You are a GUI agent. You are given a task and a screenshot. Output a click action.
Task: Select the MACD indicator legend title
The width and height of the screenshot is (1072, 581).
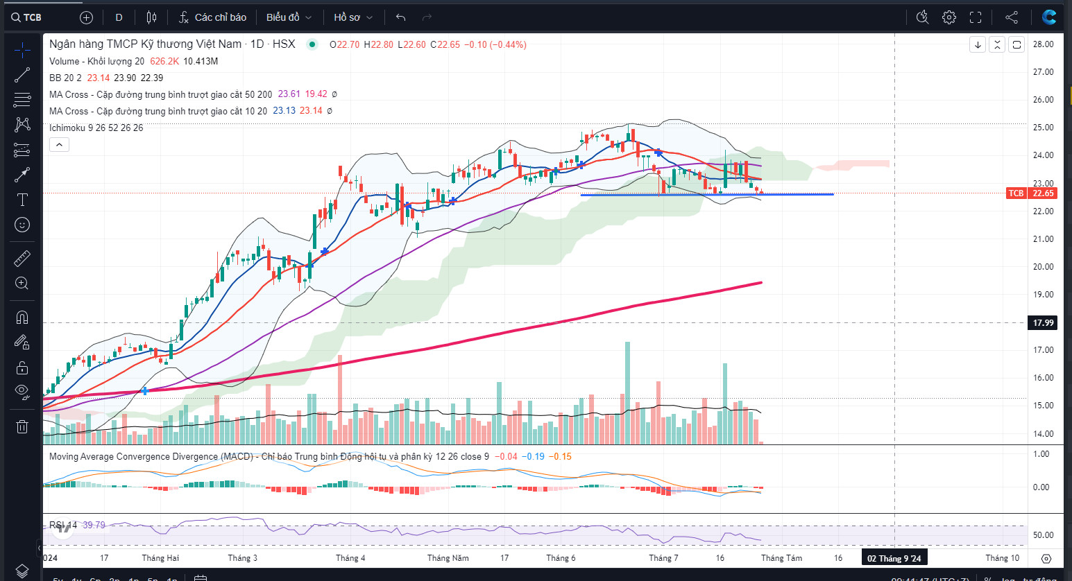pyautogui.click(x=269, y=456)
